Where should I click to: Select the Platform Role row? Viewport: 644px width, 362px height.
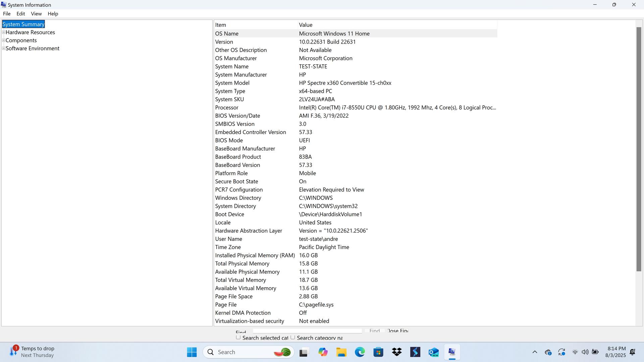tap(356, 173)
